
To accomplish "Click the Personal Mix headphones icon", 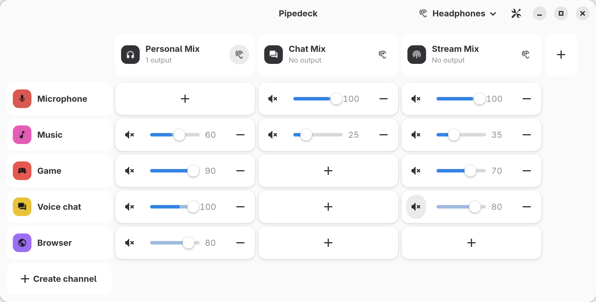I will [130, 55].
